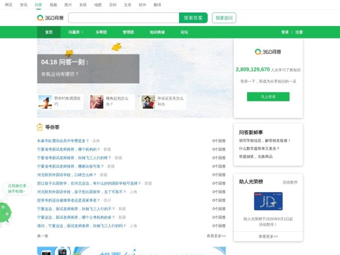The height and width of the screenshot is (255, 340).
Task: Click the 马上登录 button
Action: click(x=268, y=96)
